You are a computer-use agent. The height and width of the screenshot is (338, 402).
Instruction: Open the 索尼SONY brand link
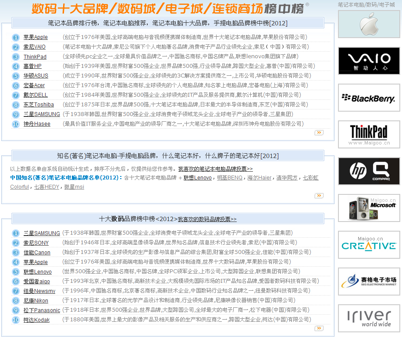(36, 243)
